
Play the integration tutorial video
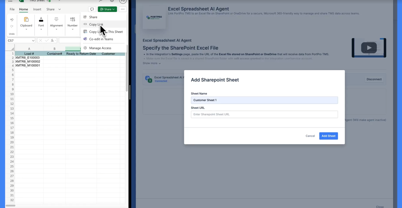click(x=369, y=48)
